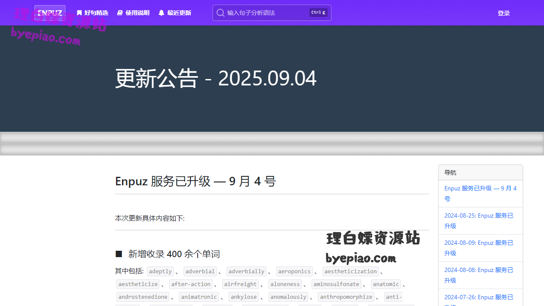Click the heading 新增收录 400 余个单词
Viewport: 544px width, 306px height.
tap(174, 254)
